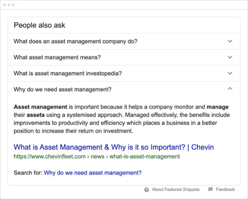Click the middle window control dot
Screen dimensions: 248x199
click(9, 5)
